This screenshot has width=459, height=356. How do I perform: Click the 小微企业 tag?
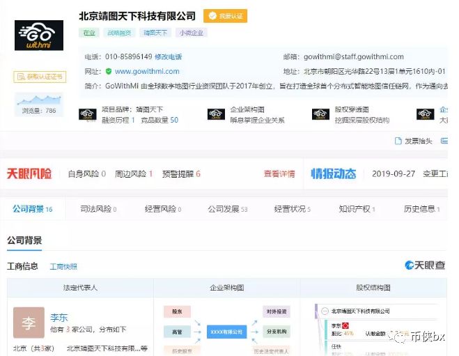[x=192, y=33]
